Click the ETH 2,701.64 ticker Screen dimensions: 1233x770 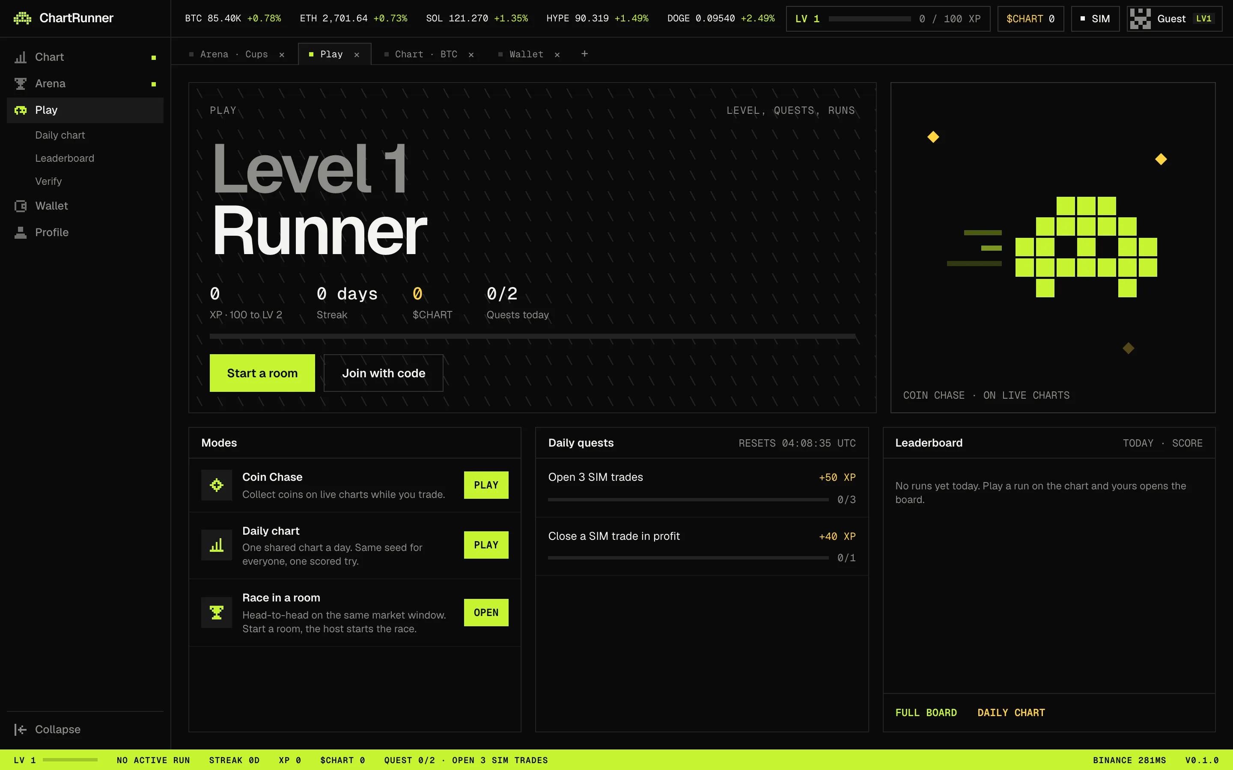tap(354, 18)
